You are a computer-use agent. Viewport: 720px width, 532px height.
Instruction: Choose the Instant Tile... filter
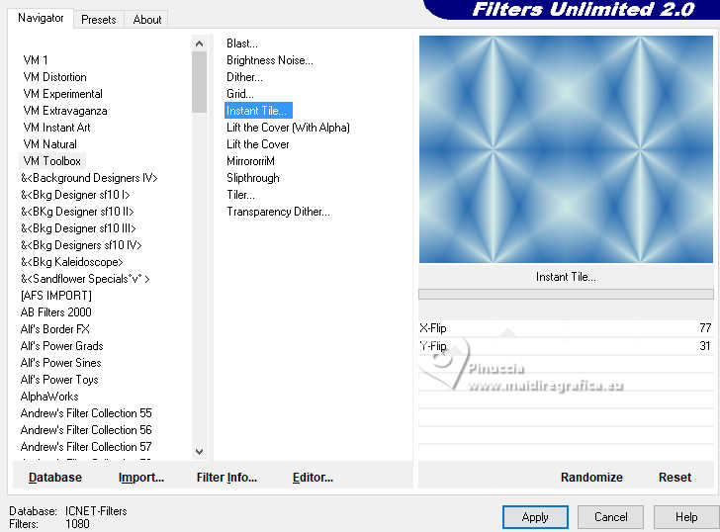[x=258, y=111]
